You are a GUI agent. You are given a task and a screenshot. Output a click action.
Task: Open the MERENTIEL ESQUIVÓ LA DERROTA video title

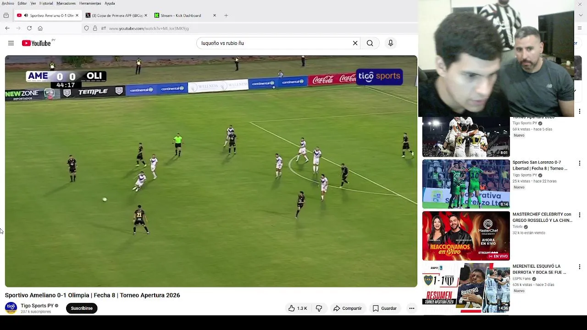tap(539, 269)
